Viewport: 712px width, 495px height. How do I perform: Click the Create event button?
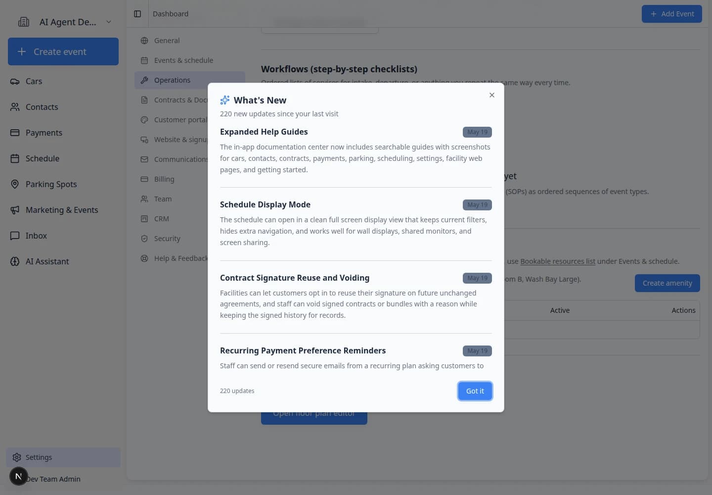point(63,51)
